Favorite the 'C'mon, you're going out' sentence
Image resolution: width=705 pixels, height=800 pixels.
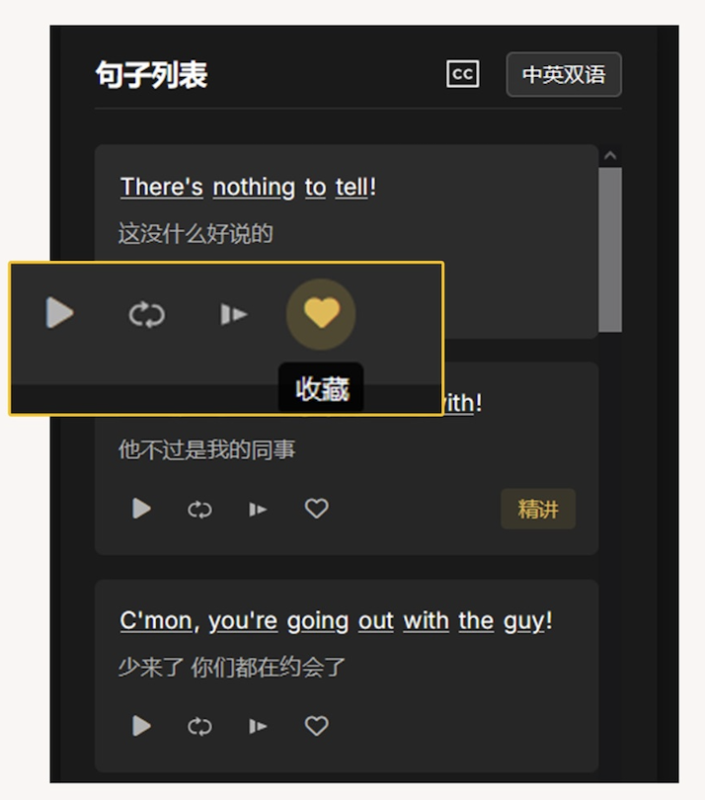[316, 726]
